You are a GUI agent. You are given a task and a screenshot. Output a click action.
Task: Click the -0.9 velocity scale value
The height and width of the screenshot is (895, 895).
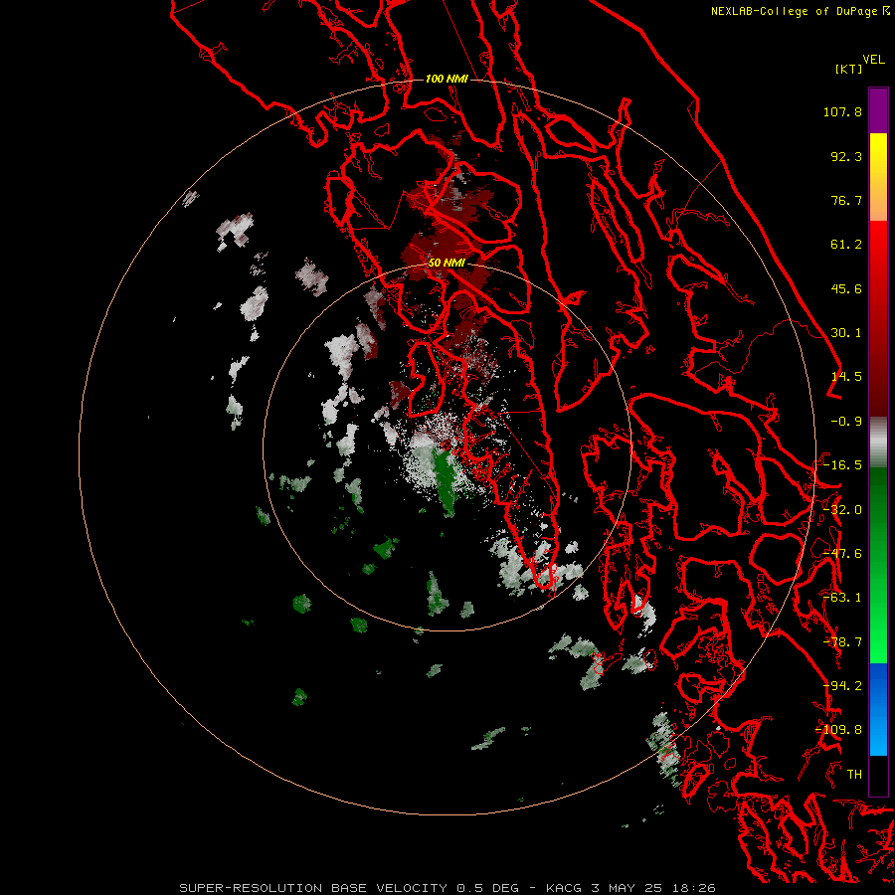pyautogui.click(x=846, y=422)
